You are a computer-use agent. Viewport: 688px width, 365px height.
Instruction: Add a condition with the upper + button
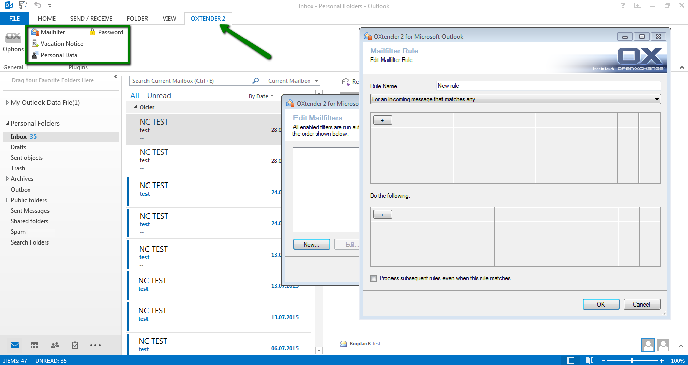tap(382, 120)
